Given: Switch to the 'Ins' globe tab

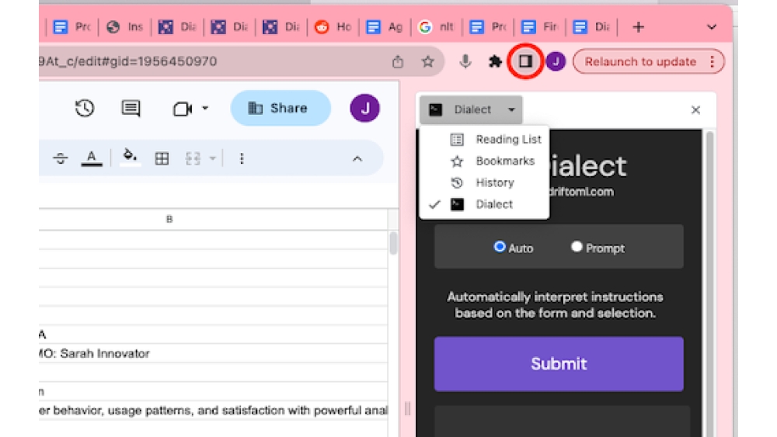Looking at the screenshot, I should pyautogui.click(x=126, y=26).
